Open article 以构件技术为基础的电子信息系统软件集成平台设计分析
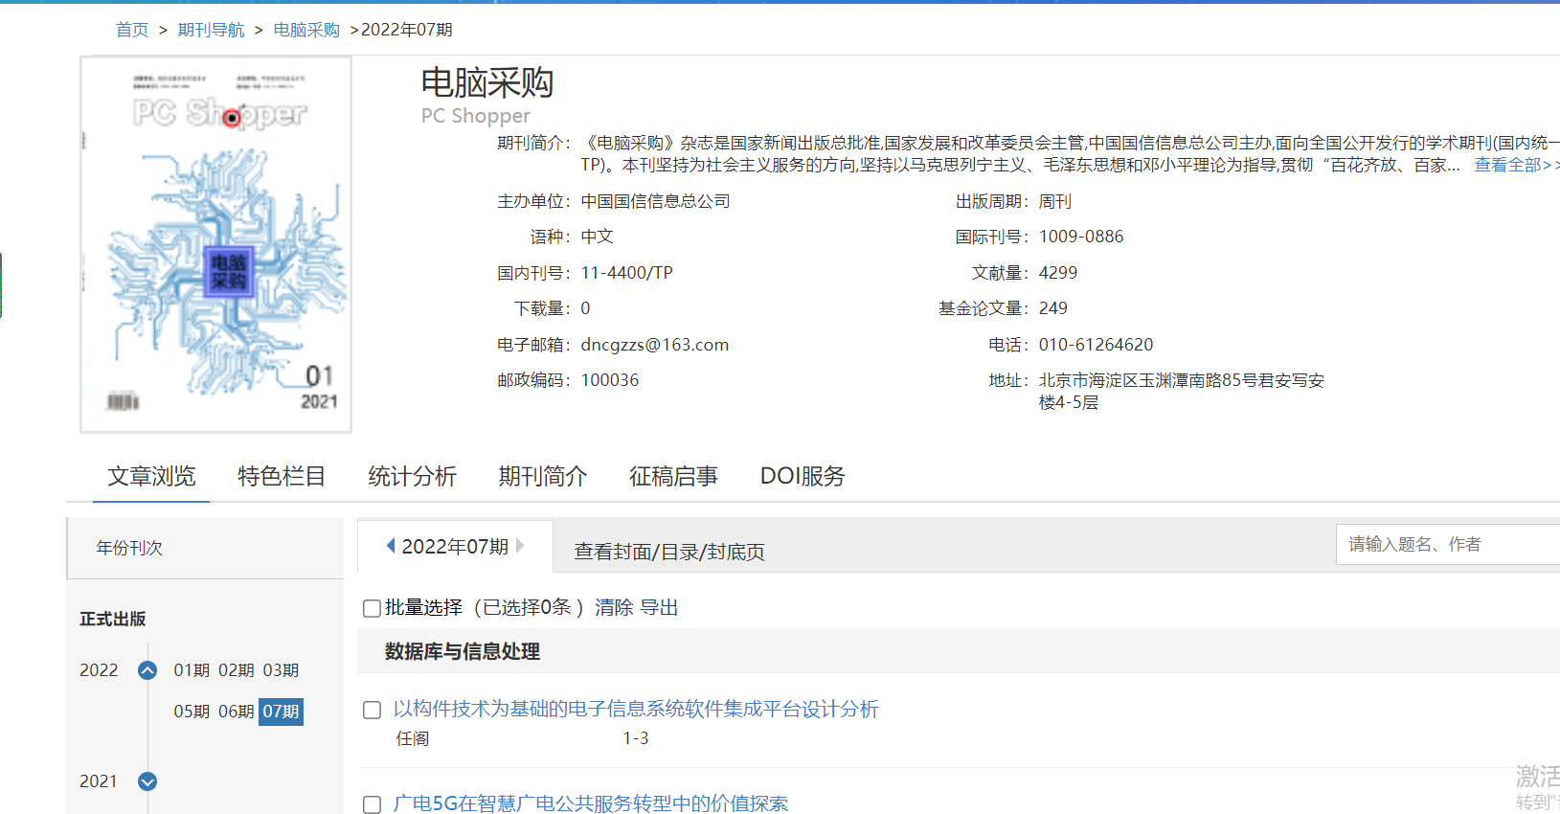This screenshot has height=814, width=1560. (636, 709)
